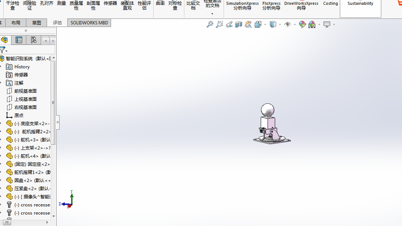402x226 pixels.
Task: Select 前视基准面 plane in tree
Action: pos(21,91)
